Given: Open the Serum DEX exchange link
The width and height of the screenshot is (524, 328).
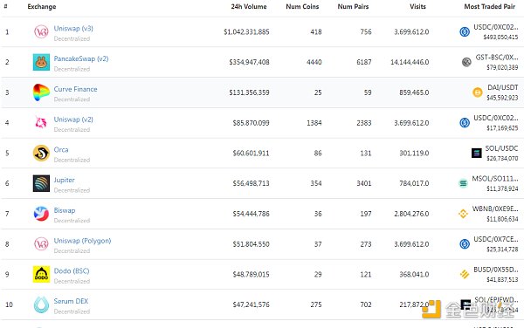Looking at the screenshot, I should (71, 301).
